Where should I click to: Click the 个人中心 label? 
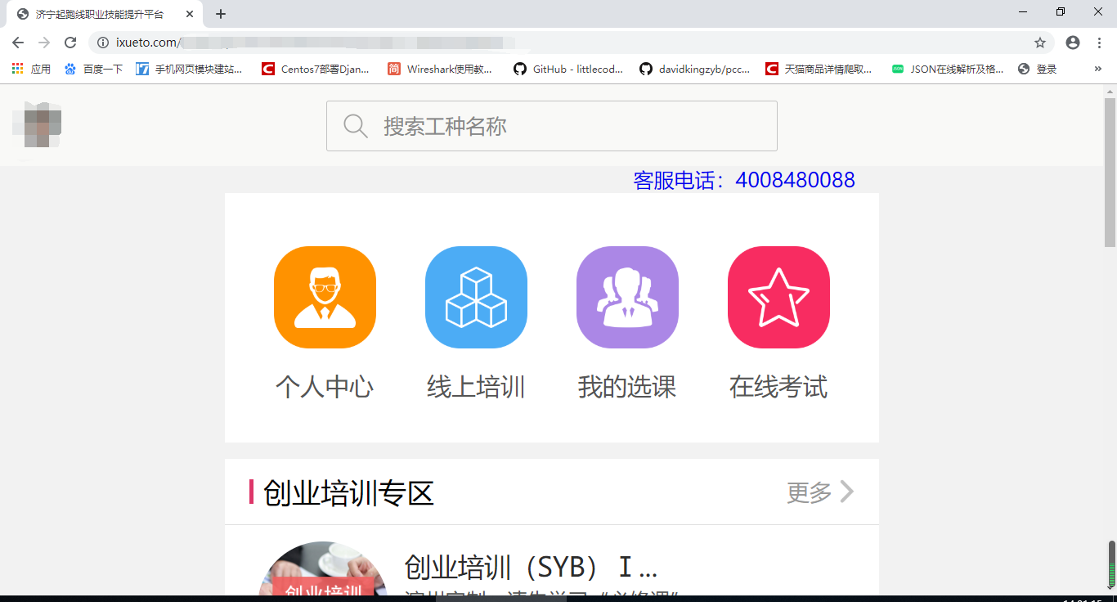325,387
